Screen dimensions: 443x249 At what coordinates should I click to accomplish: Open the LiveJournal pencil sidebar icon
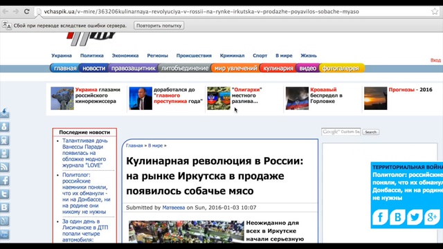(5, 221)
